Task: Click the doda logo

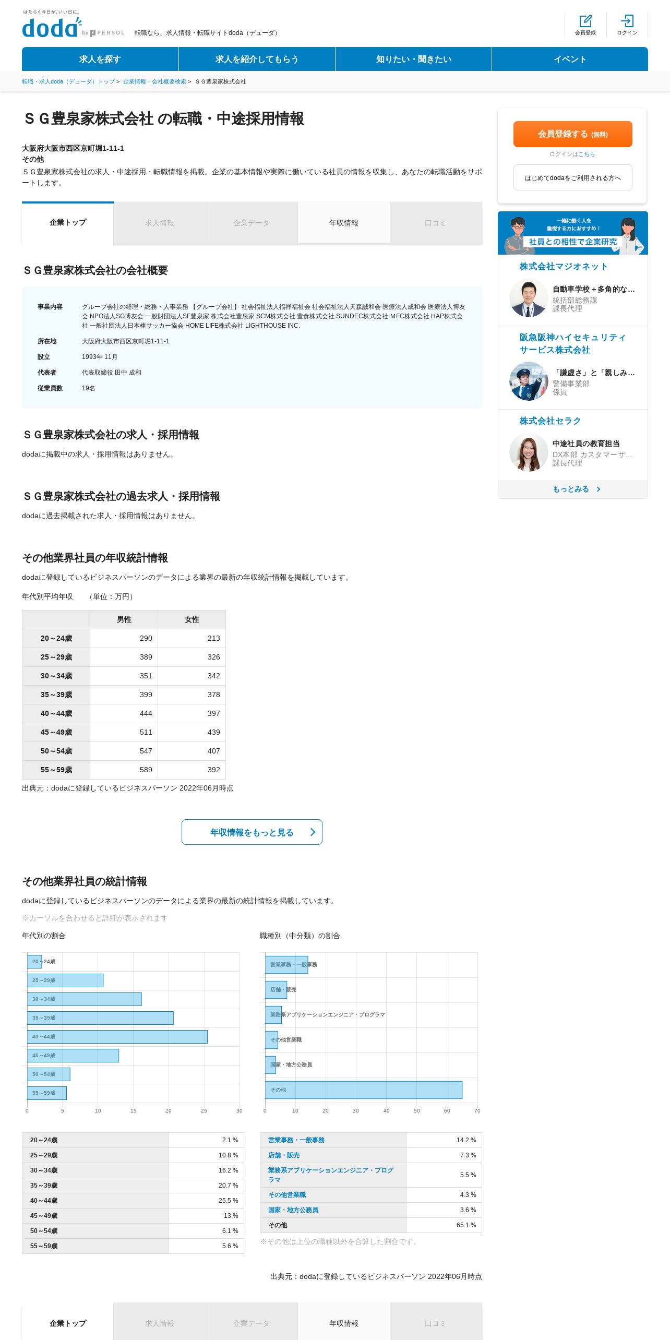Action: (52, 28)
